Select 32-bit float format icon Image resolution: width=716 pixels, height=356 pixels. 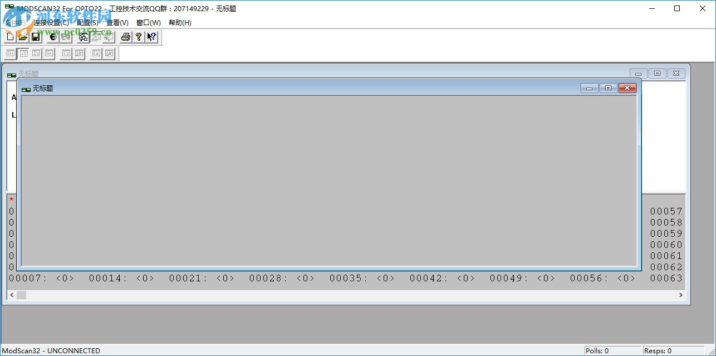pos(66,53)
